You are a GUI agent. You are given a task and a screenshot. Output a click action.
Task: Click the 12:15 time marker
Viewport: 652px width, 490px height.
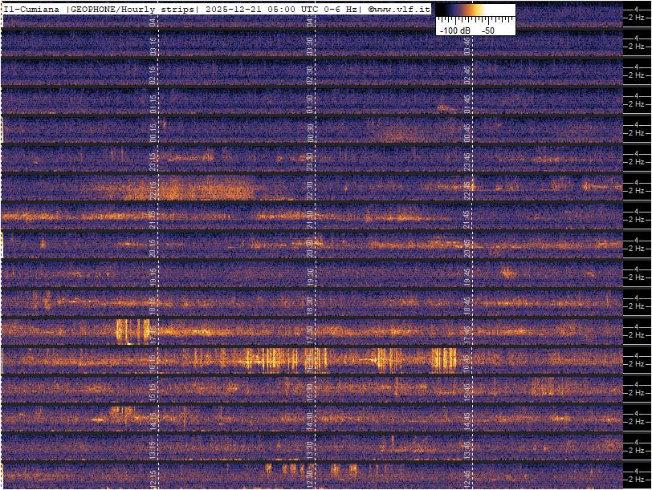pyautogui.click(x=153, y=478)
